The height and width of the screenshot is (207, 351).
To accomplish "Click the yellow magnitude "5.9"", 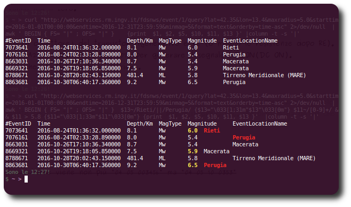I will (x=193, y=152).
